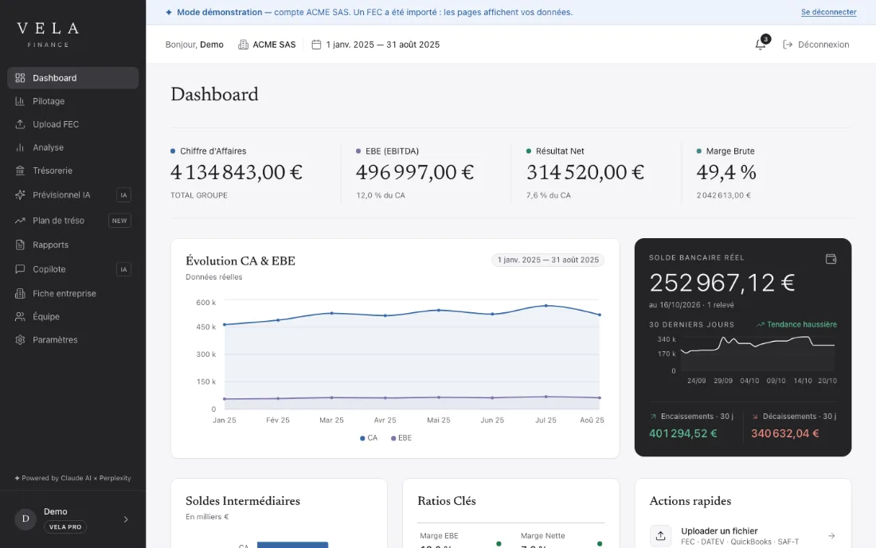Click the Fiche entreprise building icon
Image resolution: width=876 pixels, height=548 pixels.
coord(20,293)
